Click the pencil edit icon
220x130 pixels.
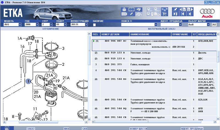pyautogui.click(x=131, y=14)
